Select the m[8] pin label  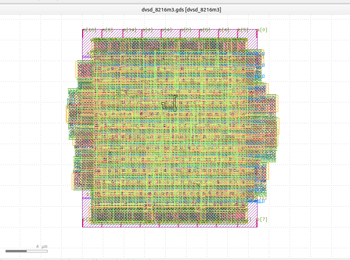[107, 30]
